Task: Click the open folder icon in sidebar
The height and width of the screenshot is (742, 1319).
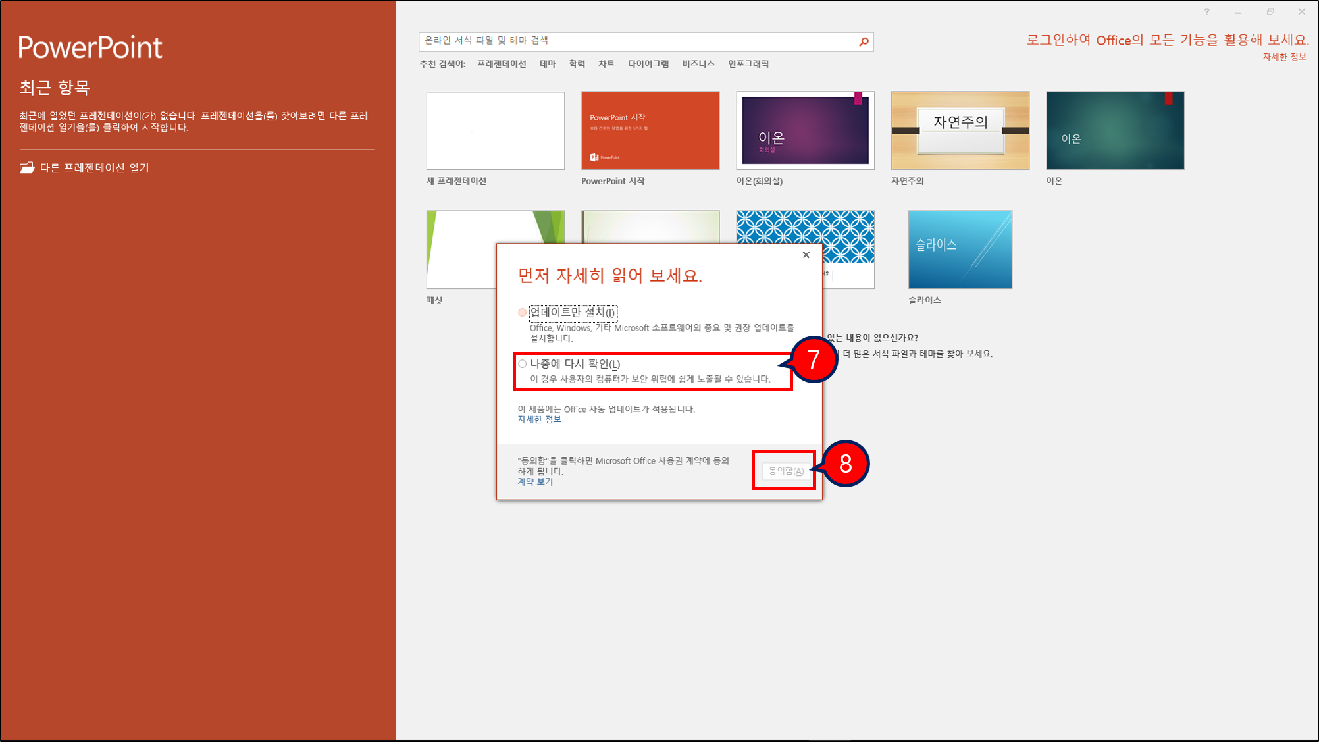Action: click(27, 168)
